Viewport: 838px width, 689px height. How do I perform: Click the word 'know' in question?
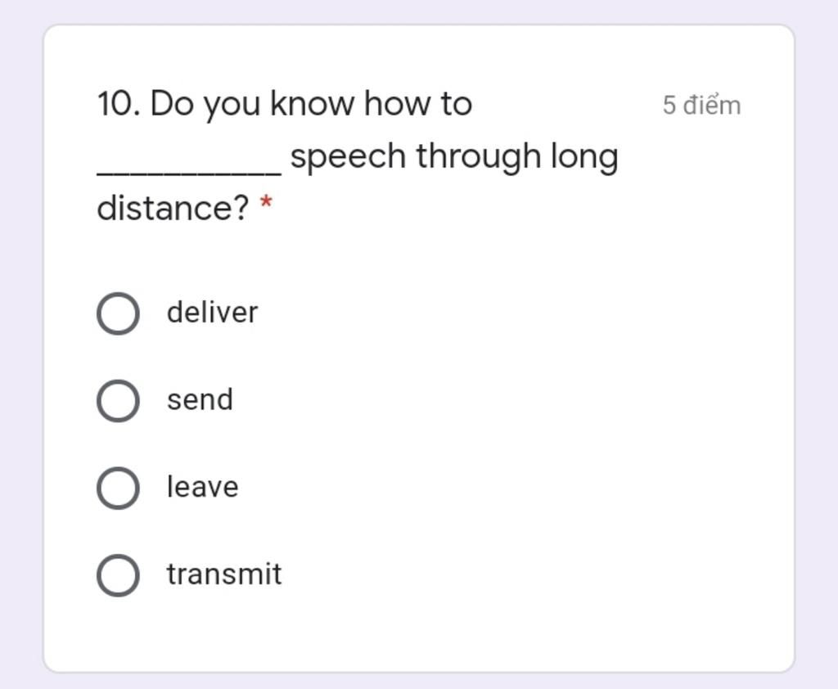pyautogui.click(x=312, y=103)
